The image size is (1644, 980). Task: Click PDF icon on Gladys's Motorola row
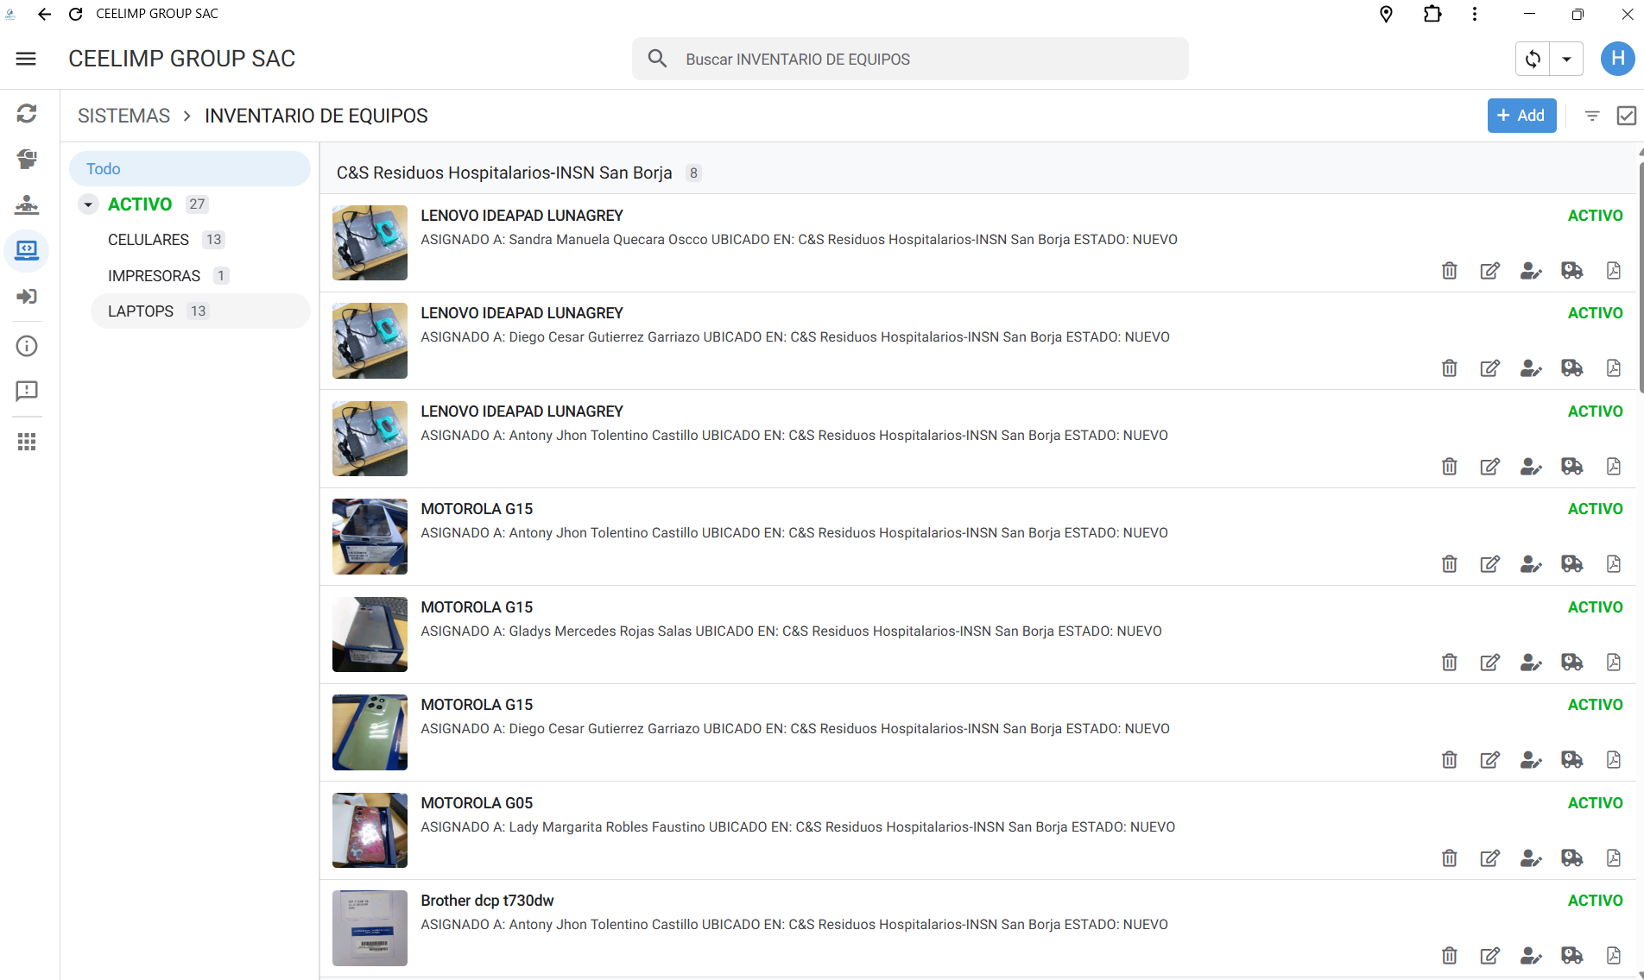coord(1613,663)
